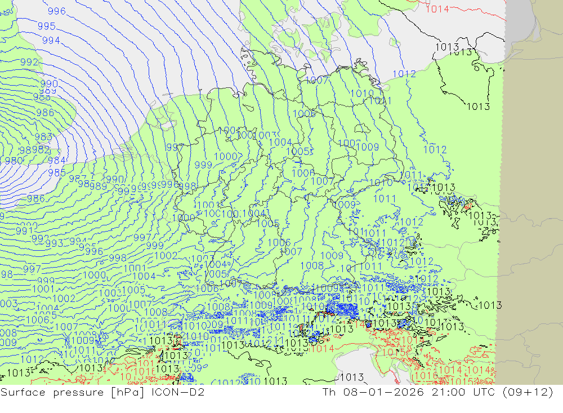The height and width of the screenshot is (413, 563).
Task: Click the '984' isobar label
Action: tap(57, 161)
